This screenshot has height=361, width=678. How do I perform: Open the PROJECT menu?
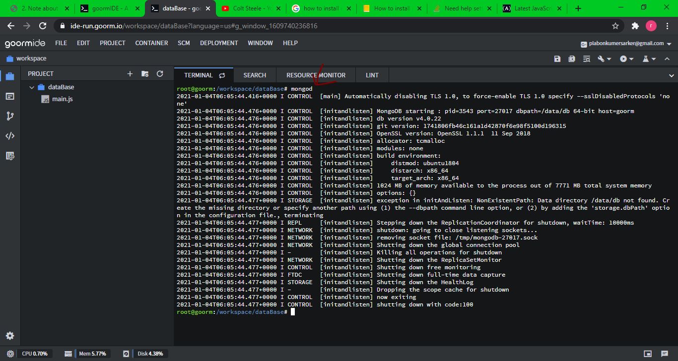point(113,43)
